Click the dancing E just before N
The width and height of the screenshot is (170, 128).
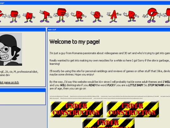[14, 16]
